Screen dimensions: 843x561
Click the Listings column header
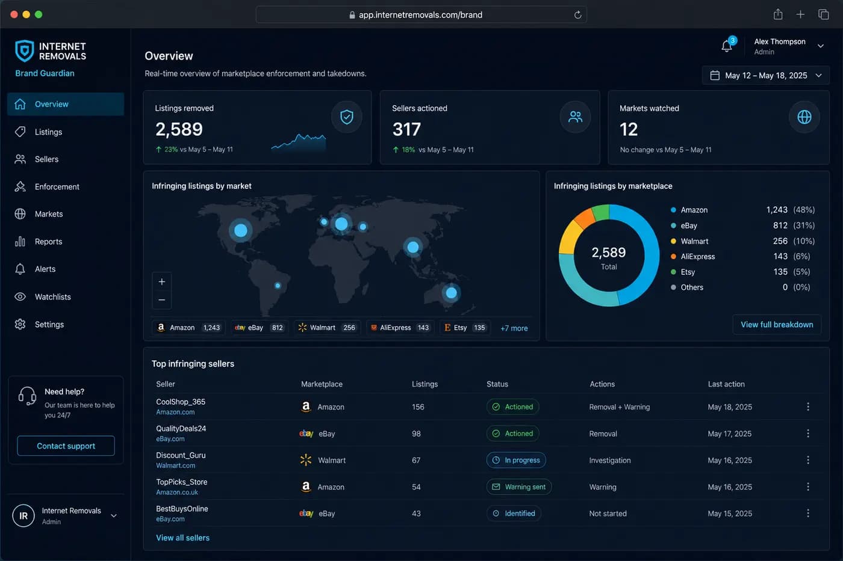click(425, 384)
